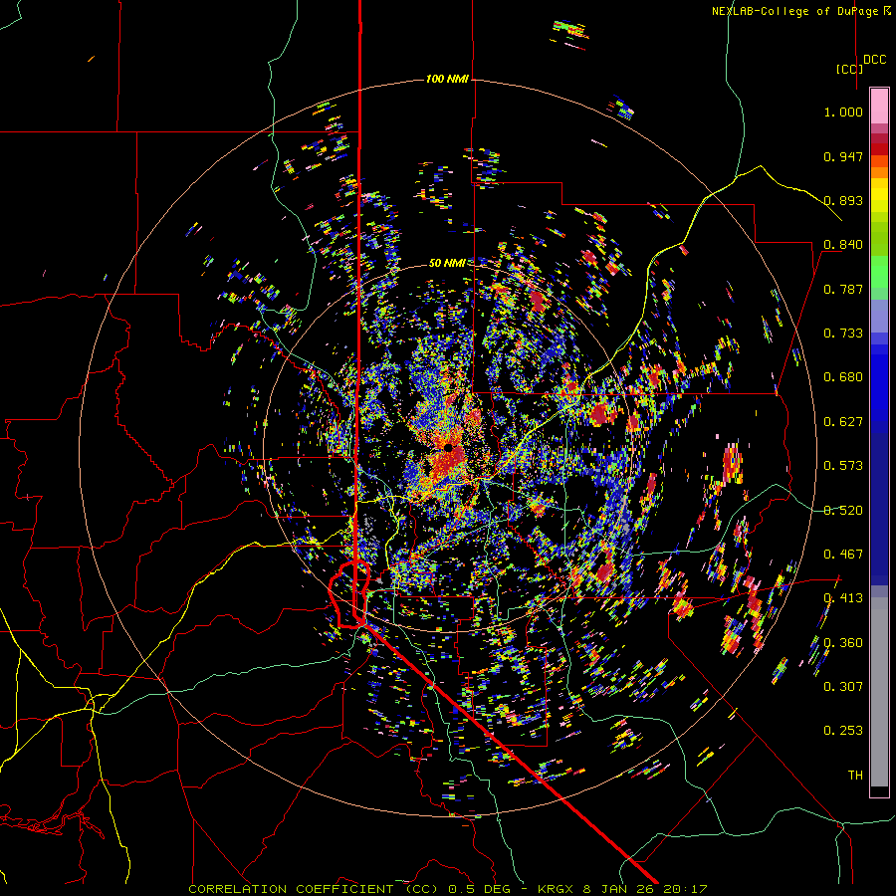Click the 0.840 scale value
The height and width of the screenshot is (896, 896).
[843, 245]
